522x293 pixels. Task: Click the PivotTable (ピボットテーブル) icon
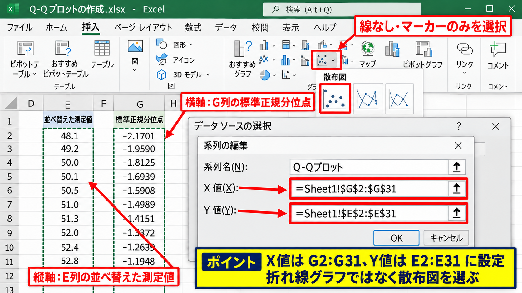(x=25, y=49)
